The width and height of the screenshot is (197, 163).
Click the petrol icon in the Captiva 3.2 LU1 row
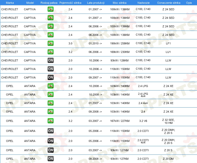click(x=51, y=52)
